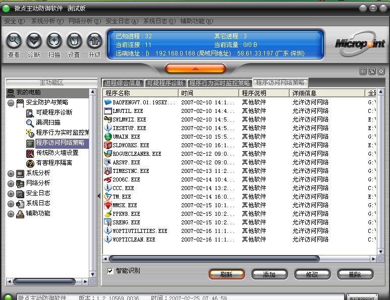Open the 安全日志(A) menu

pyautogui.click(x=122, y=21)
